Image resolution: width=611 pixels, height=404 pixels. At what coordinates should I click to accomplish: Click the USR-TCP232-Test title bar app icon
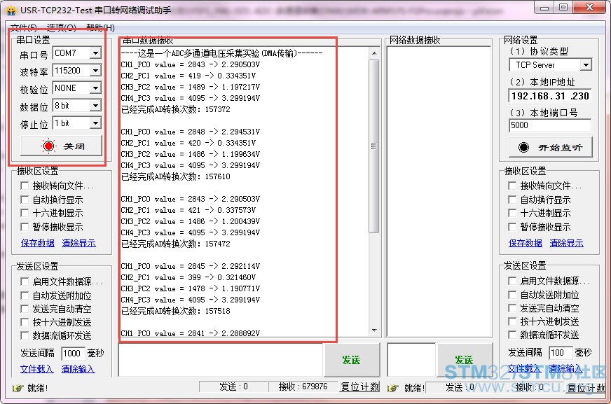(x=11, y=10)
